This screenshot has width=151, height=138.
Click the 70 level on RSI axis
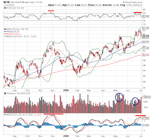pyautogui.click(x=144, y=13)
